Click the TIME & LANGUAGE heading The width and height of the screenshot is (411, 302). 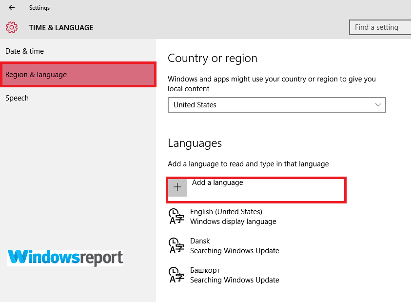click(61, 27)
